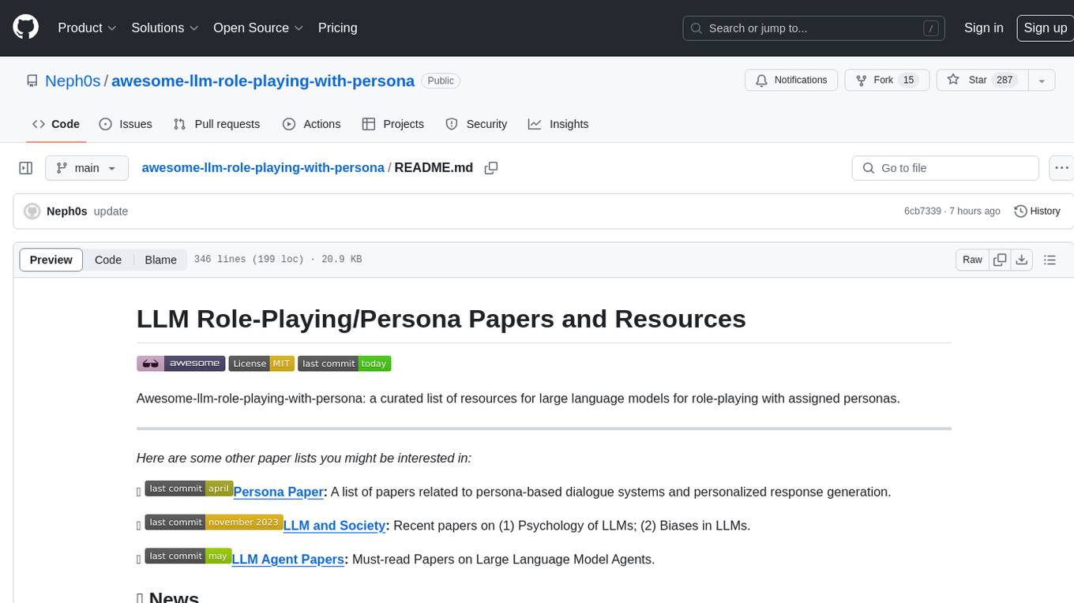The image size is (1074, 603).
Task: Open the Pricing page
Action: click(337, 28)
